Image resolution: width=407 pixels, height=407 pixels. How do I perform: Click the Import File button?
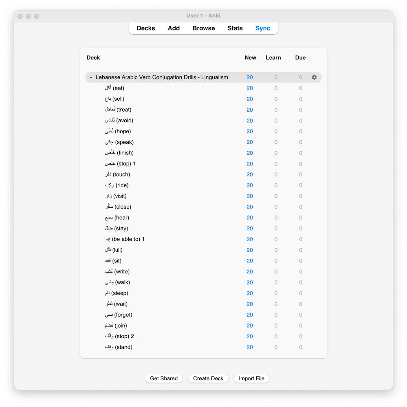pyautogui.click(x=251, y=378)
